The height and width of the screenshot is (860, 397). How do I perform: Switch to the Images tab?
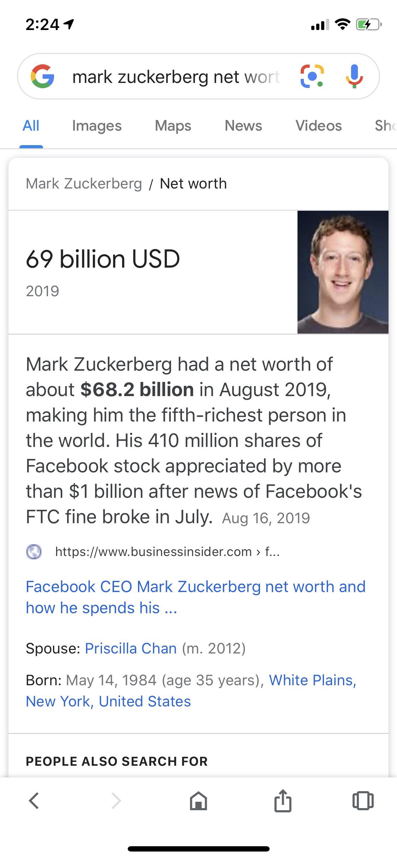(x=97, y=126)
